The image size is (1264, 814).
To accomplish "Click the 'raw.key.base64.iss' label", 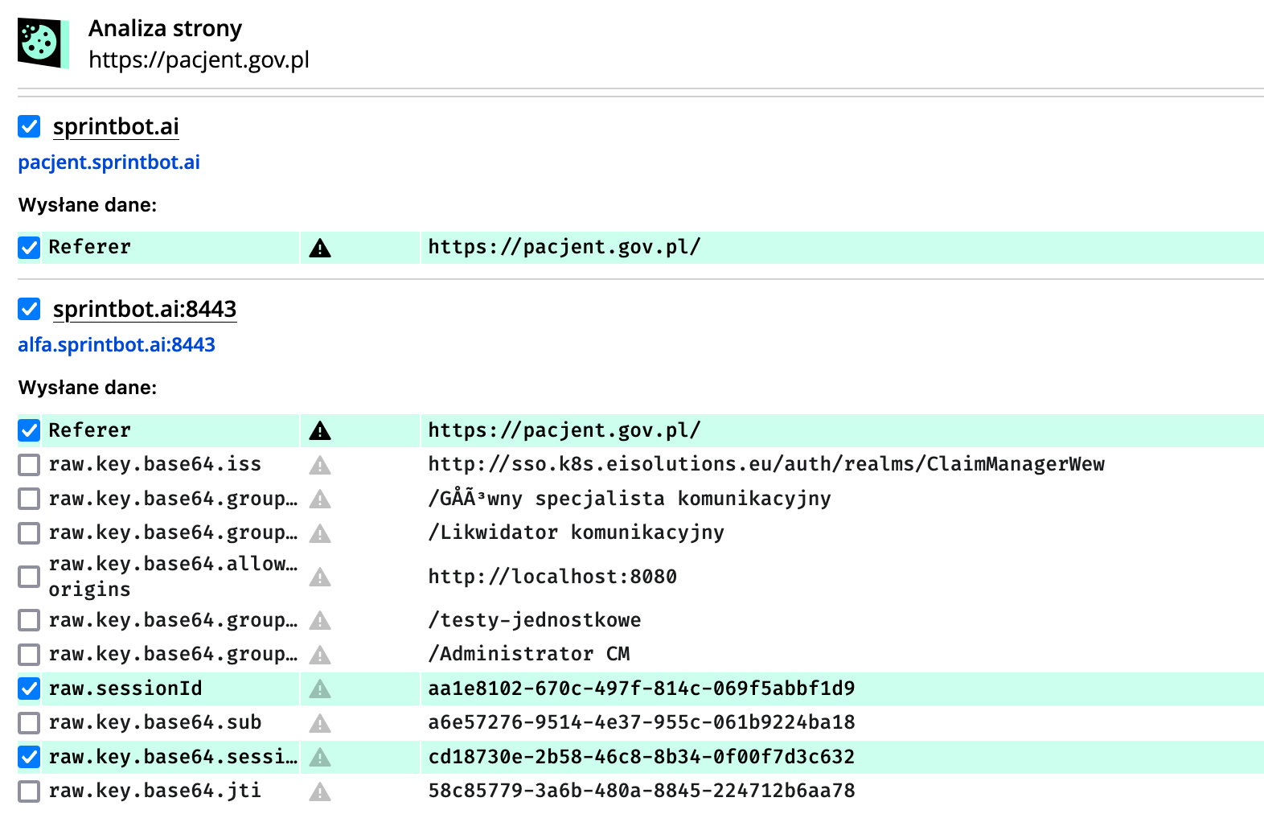I will 155,464.
